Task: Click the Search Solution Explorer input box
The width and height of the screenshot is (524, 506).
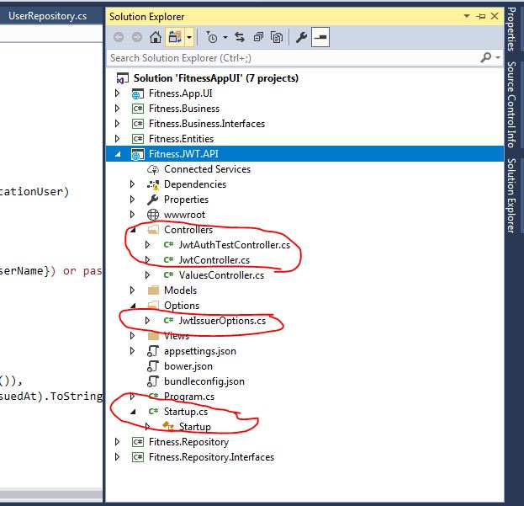Action: click(x=294, y=58)
